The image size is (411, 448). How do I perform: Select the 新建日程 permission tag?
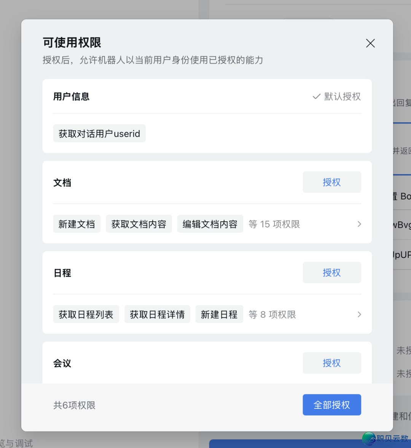pyautogui.click(x=219, y=314)
